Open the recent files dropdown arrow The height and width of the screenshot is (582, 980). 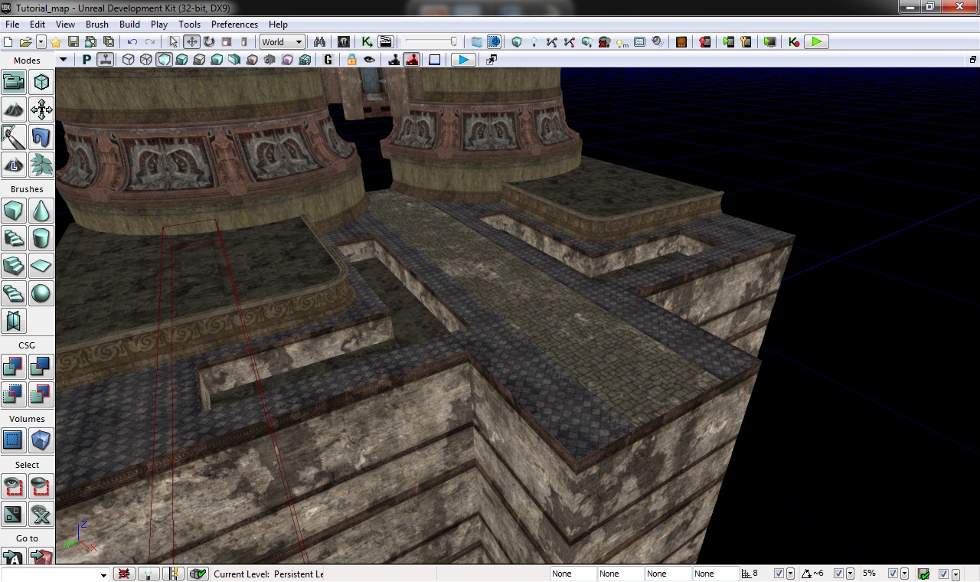click(41, 42)
